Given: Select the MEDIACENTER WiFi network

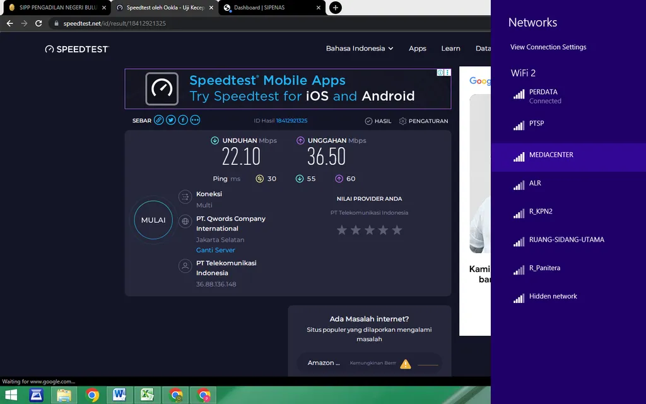Looking at the screenshot, I should 551,155.
